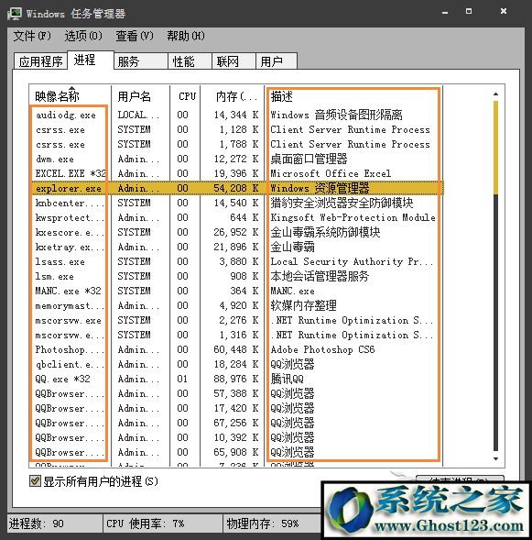Screen dimensions: 532x540
Task: Click the 物理内存: 59% status entry
Action: (x=263, y=523)
